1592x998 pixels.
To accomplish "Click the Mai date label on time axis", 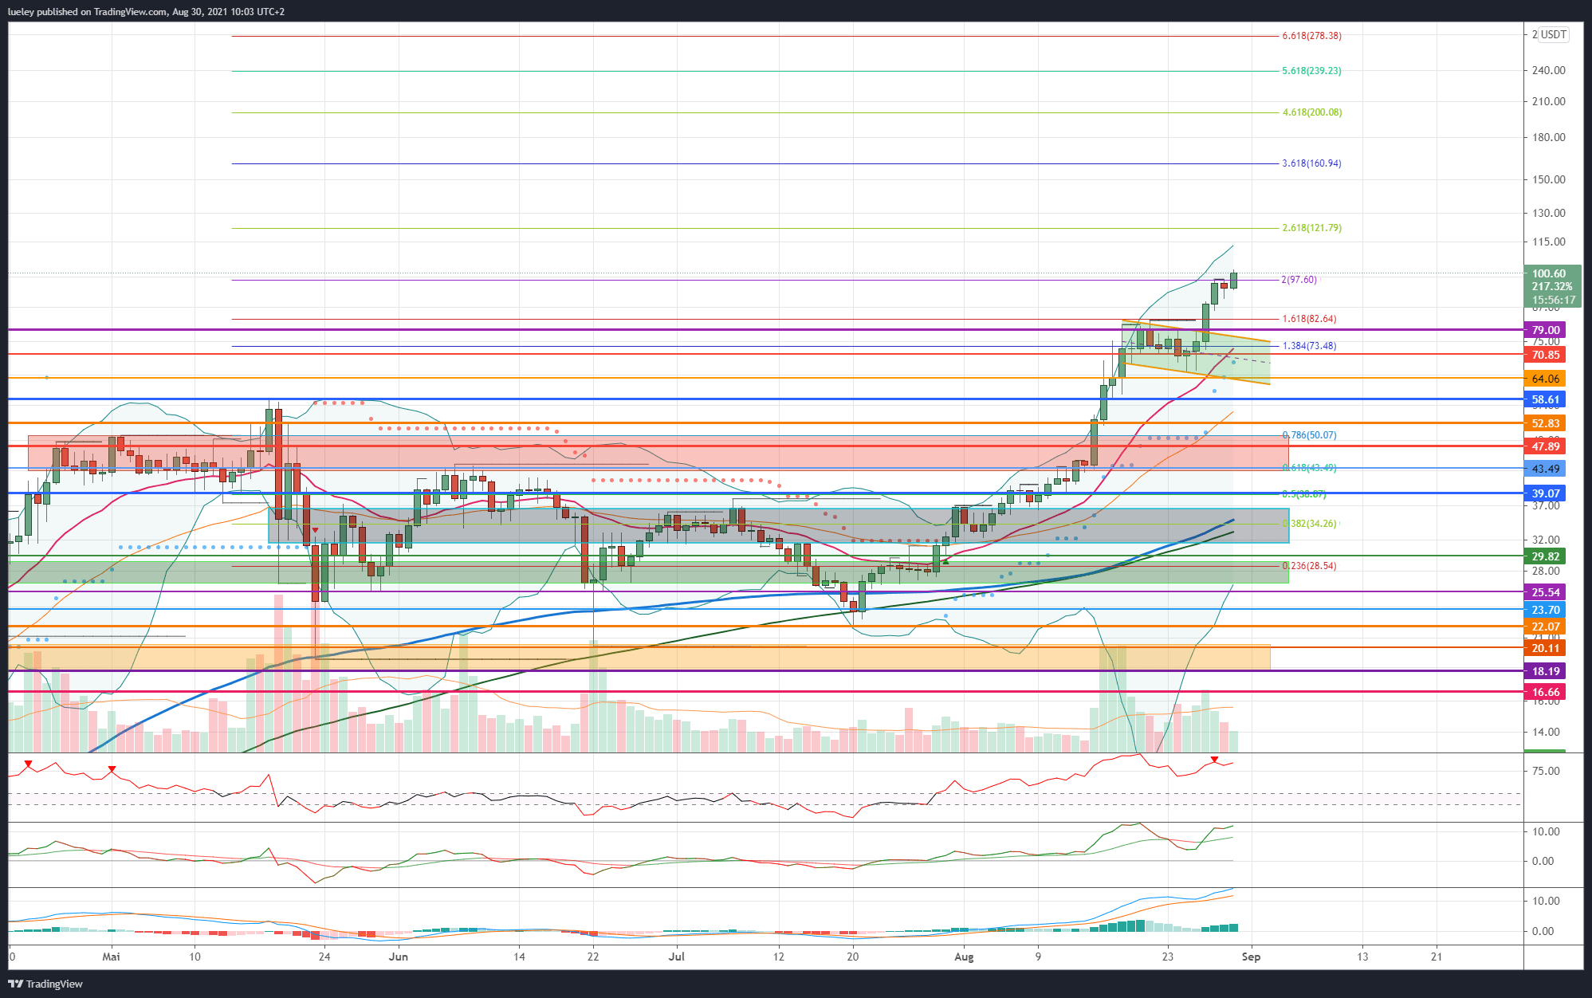I will coord(112,957).
